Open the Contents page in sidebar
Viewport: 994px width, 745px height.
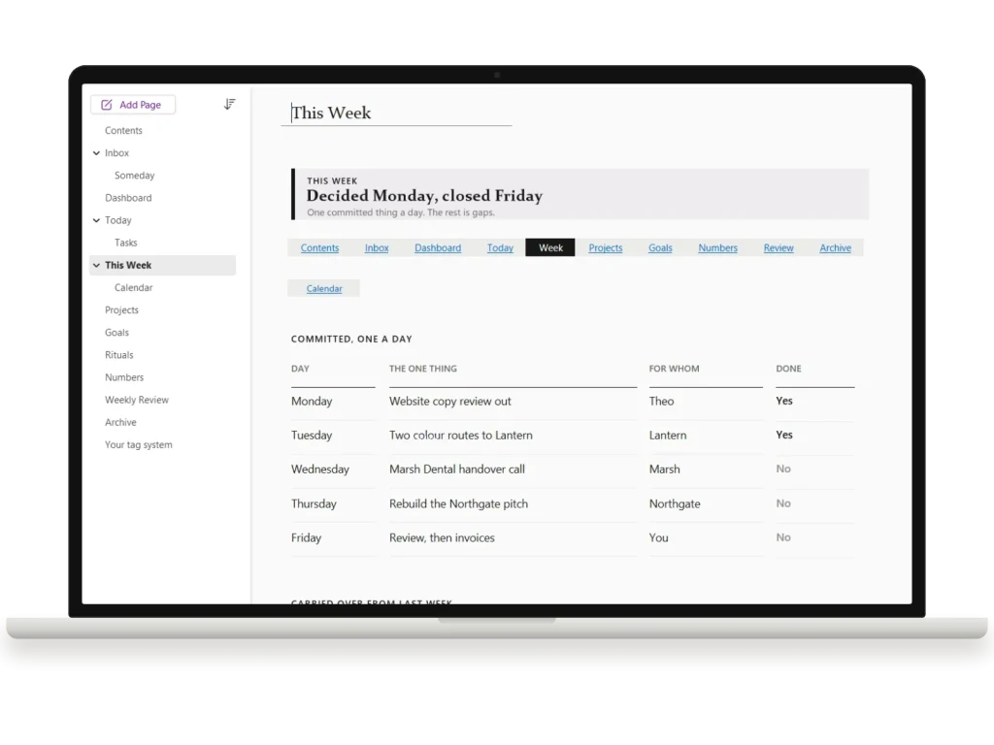(x=123, y=131)
